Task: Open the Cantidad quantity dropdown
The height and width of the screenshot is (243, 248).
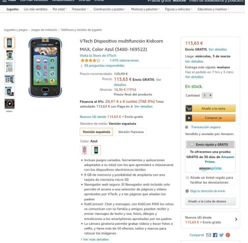Action: pyautogui.click(x=207, y=95)
